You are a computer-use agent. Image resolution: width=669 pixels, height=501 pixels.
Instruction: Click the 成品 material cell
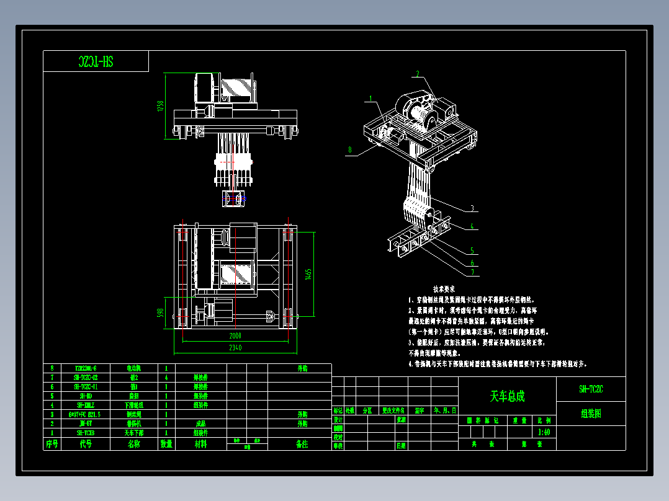pos(200,423)
